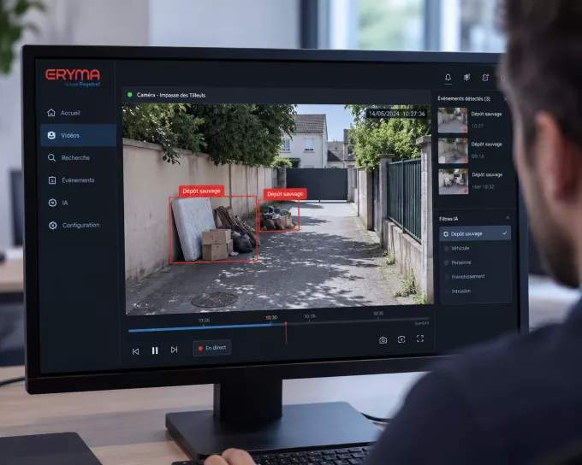Click the snapshot camera icon
This screenshot has width=582, height=465.
click(383, 340)
